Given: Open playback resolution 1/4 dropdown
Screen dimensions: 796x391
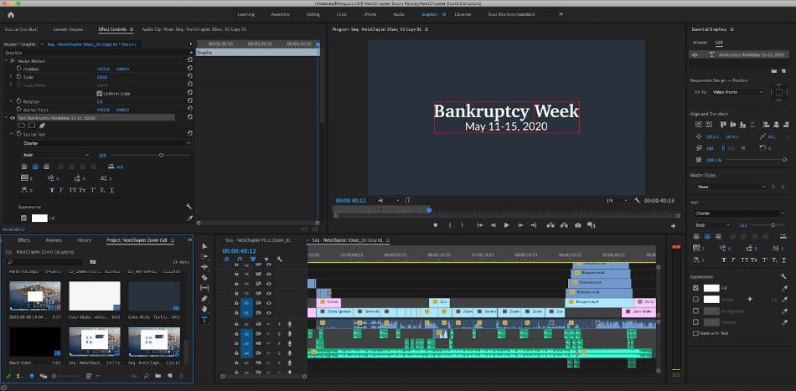Looking at the screenshot, I should [617, 200].
